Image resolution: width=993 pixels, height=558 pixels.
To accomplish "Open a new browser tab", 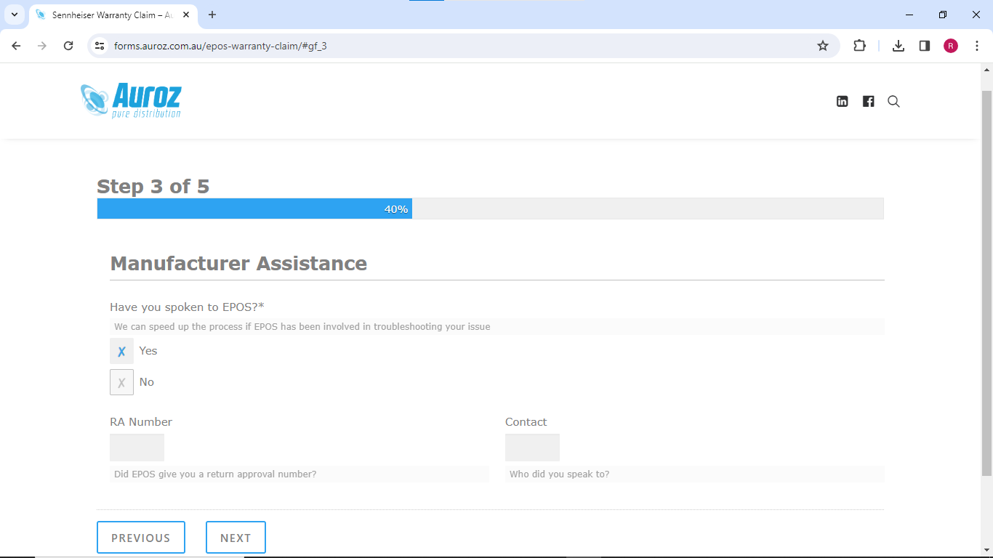I will 212,15.
